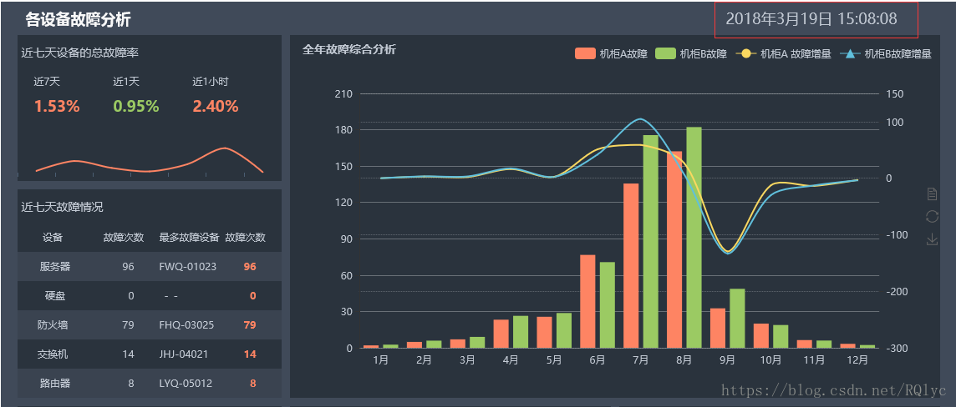This screenshot has height=407, width=956.
Task: Click the orange 14 fault count
Action: [249, 354]
